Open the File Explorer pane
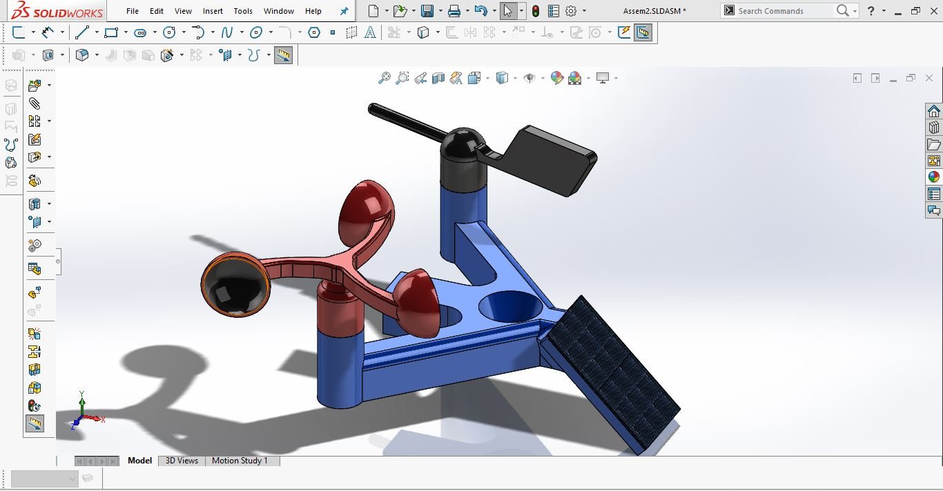Image resolution: width=943 pixels, height=491 pixels. [934, 145]
